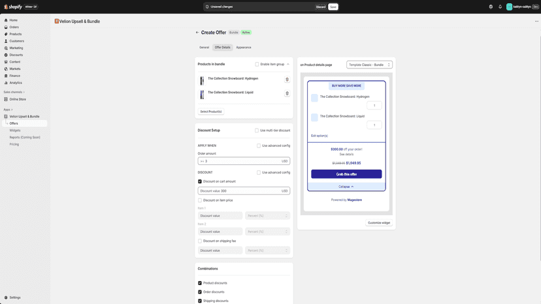Switch to the General tab
Viewport: 541px width, 304px height.
[x=204, y=47]
